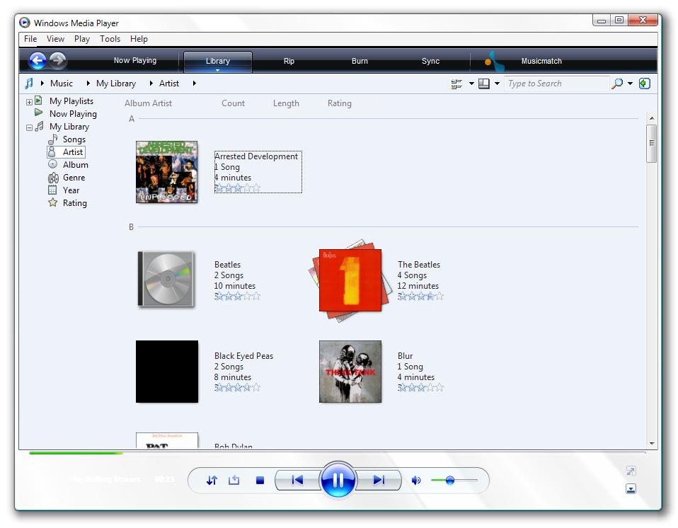Open the Musicmatch tab
This screenshot has width=678, height=528.
tap(541, 61)
